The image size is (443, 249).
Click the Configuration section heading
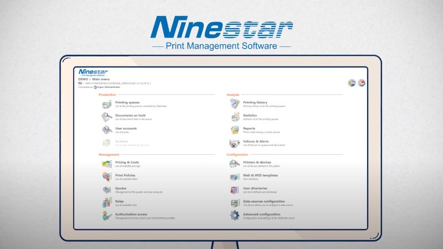(x=238, y=154)
